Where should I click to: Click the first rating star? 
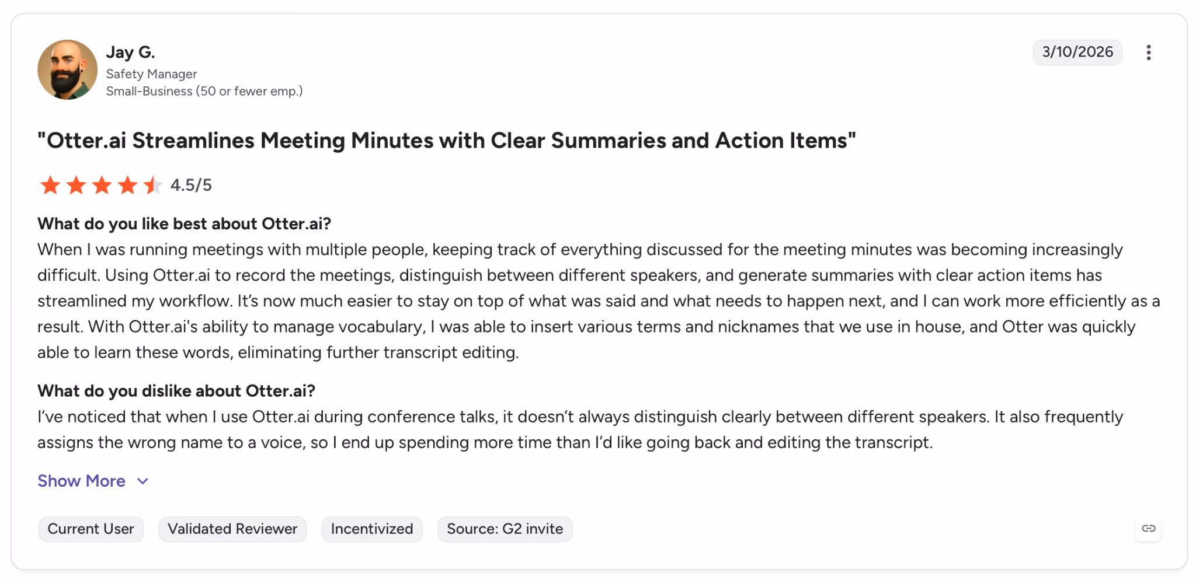point(50,186)
